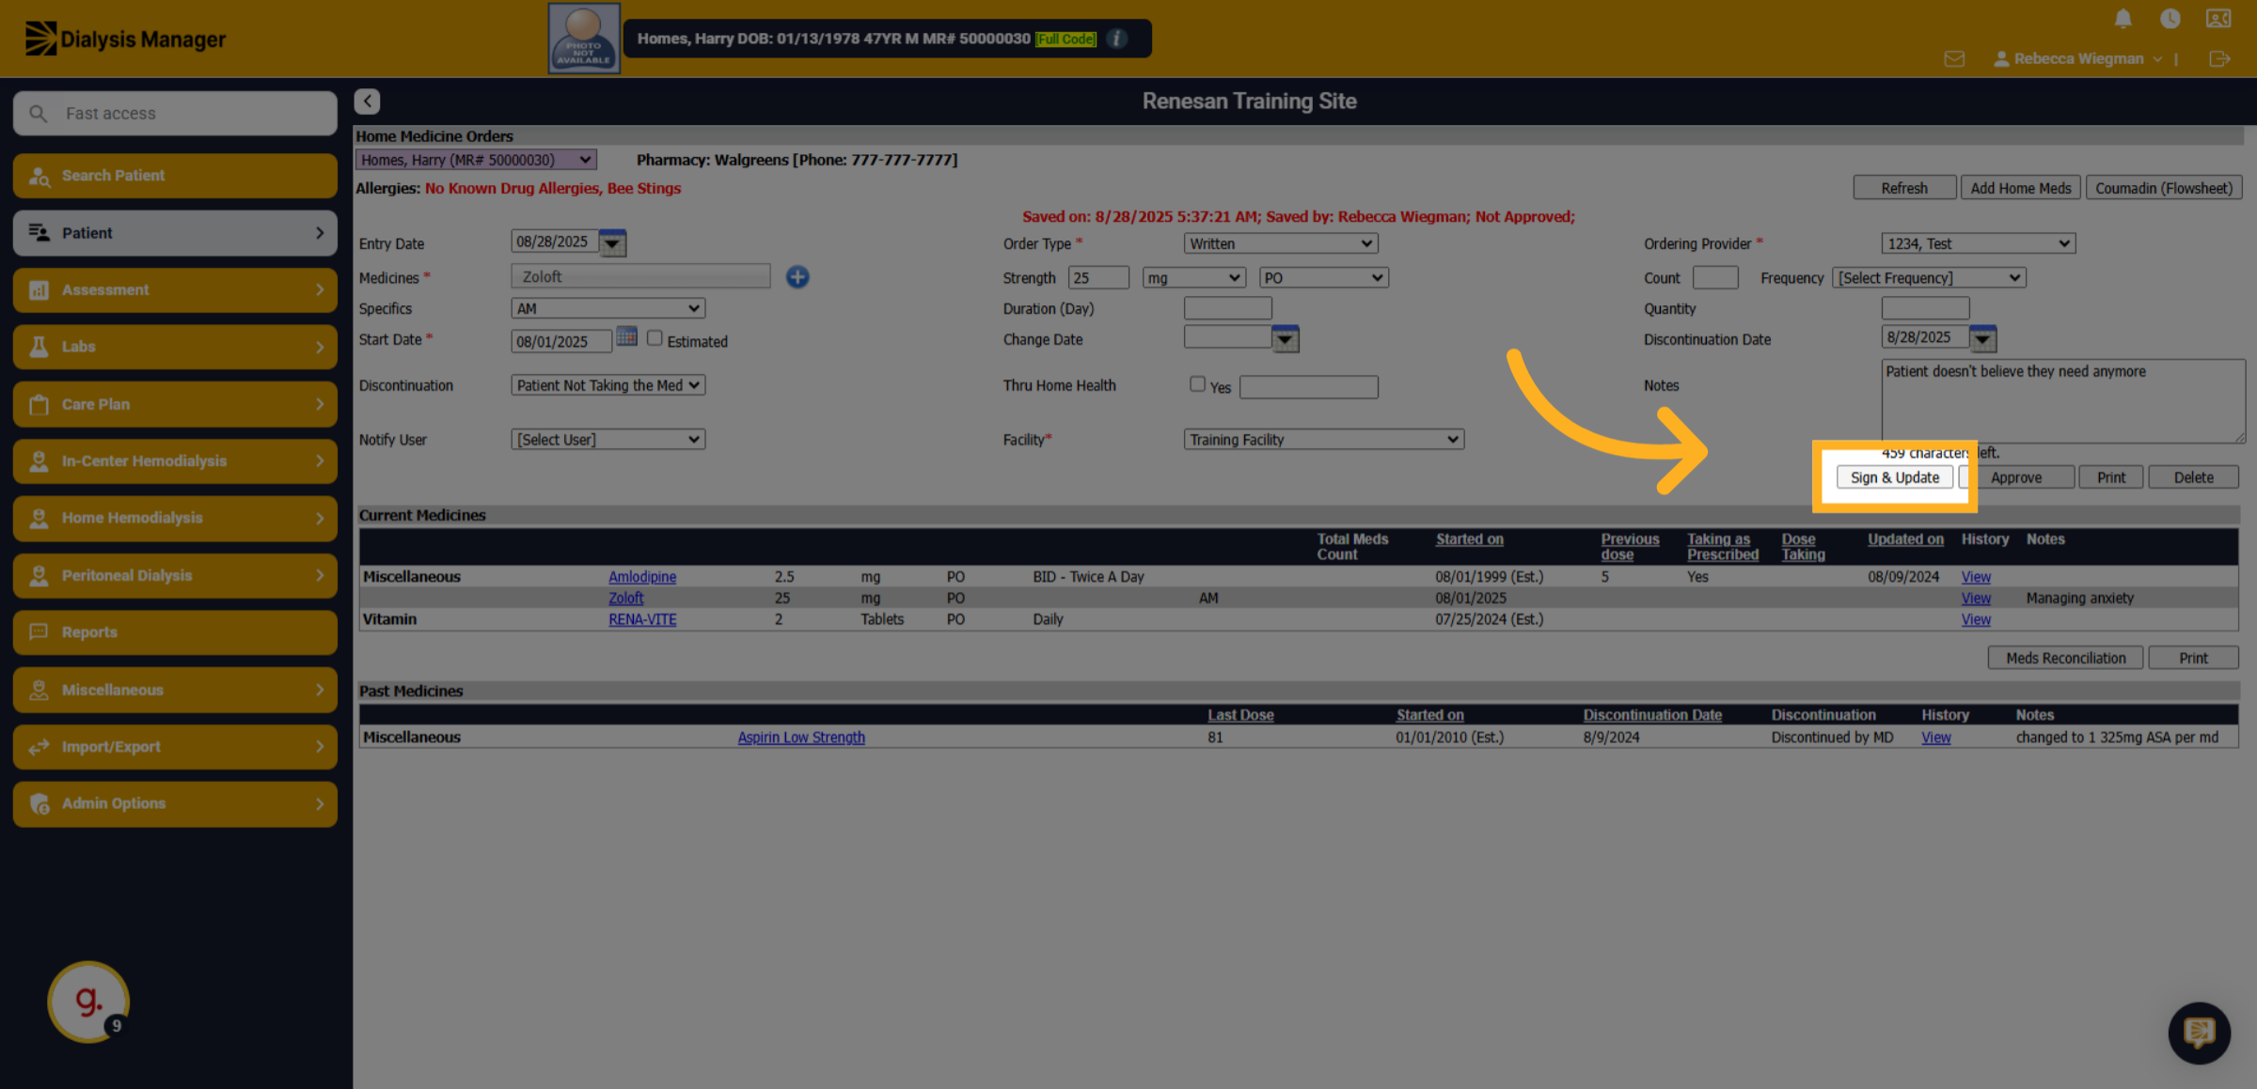Click the logout icon beside the username
Image resolution: width=2257 pixels, height=1089 pixels.
tap(2219, 58)
